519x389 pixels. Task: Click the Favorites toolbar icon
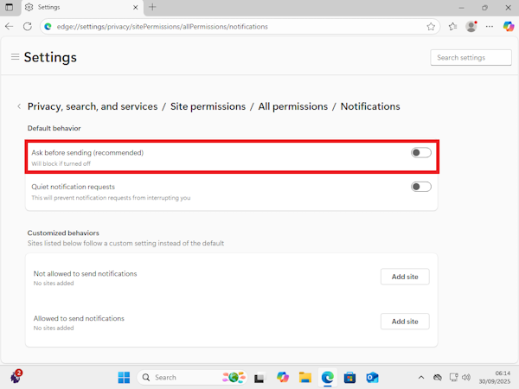pyautogui.click(x=452, y=27)
